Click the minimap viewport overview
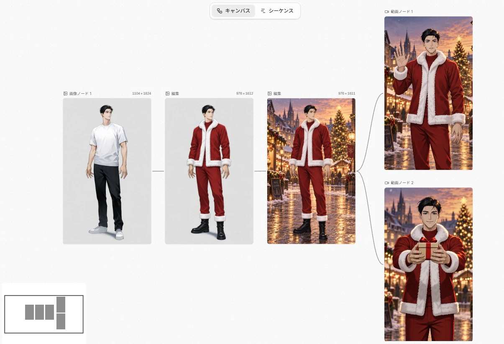504x344 pixels. pos(44,314)
